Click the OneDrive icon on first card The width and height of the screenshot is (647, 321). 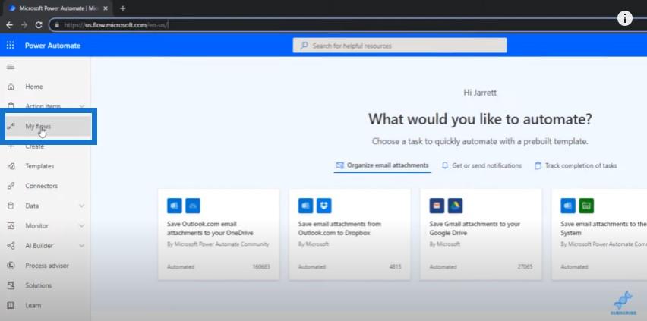pos(193,206)
